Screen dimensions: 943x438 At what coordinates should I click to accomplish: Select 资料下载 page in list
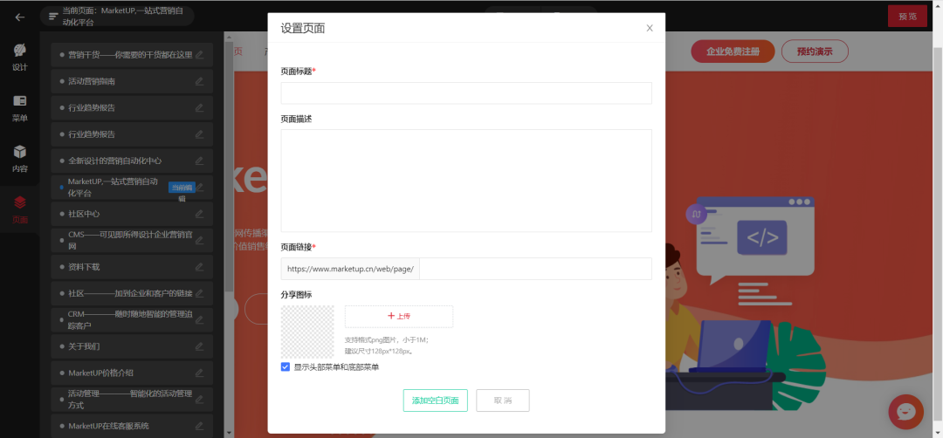pyautogui.click(x=132, y=266)
